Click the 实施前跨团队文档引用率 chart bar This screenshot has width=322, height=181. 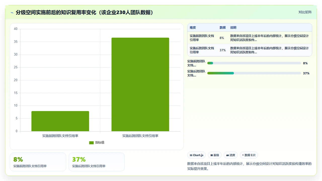[60, 121]
